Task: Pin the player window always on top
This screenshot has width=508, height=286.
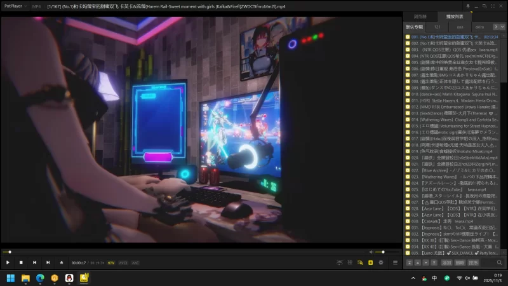Action: click(468, 6)
